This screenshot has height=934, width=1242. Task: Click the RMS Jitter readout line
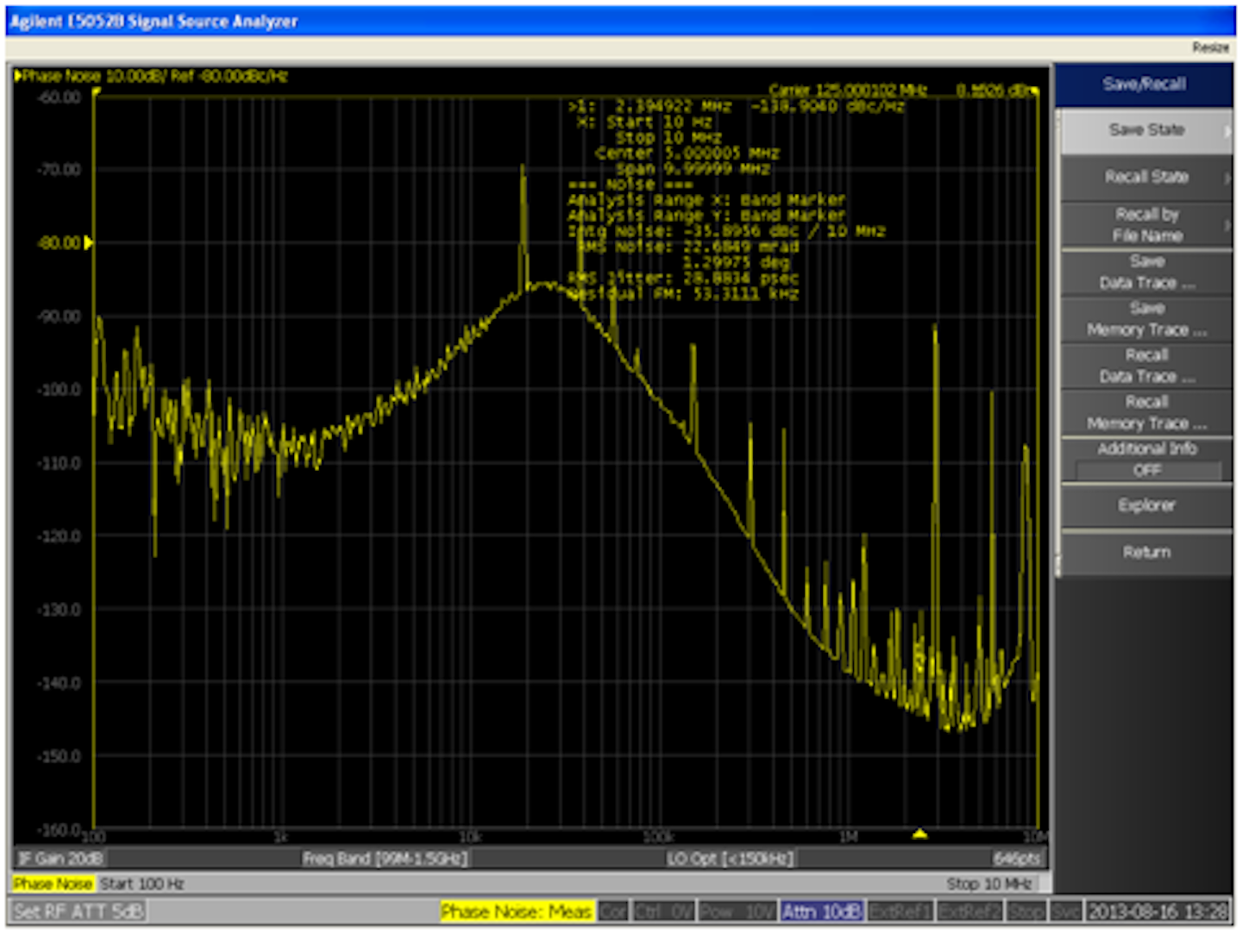pyautogui.click(x=683, y=278)
